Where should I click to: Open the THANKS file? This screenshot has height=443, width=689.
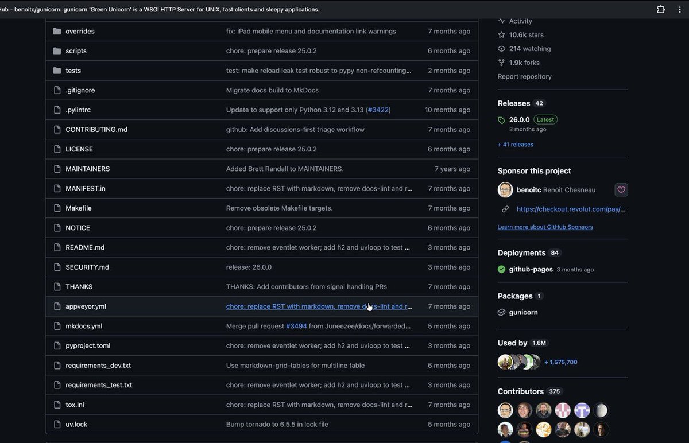point(79,286)
